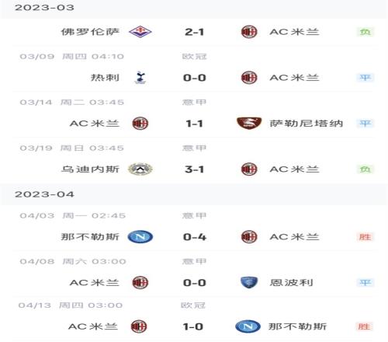Open the Napoli crest in the 0-4 match
The height and width of the screenshot is (342, 388).
click(x=140, y=237)
